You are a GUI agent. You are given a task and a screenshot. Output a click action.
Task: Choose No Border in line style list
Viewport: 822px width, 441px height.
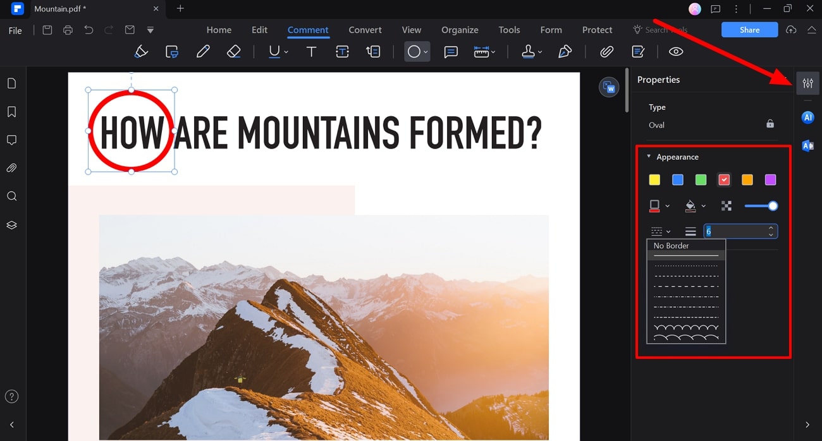pos(686,246)
